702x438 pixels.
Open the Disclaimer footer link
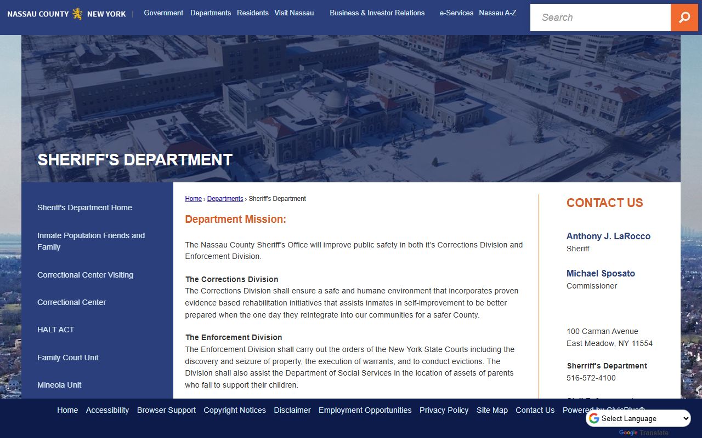292,410
